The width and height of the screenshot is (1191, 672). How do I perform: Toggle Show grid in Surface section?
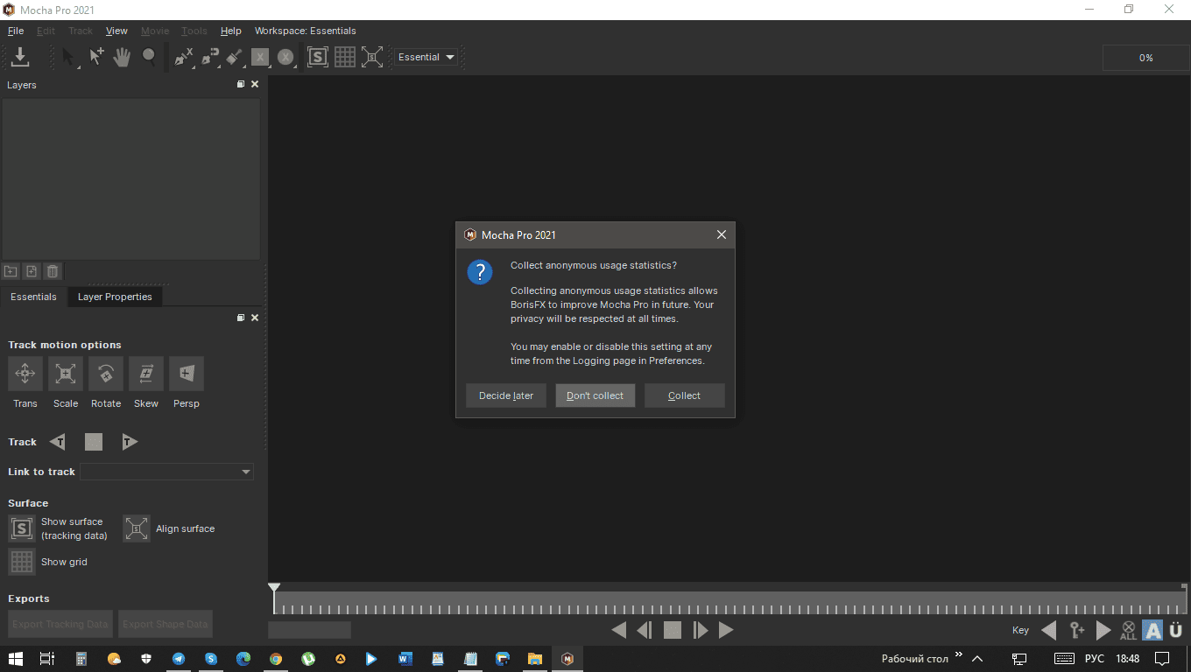click(x=22, y=562)
